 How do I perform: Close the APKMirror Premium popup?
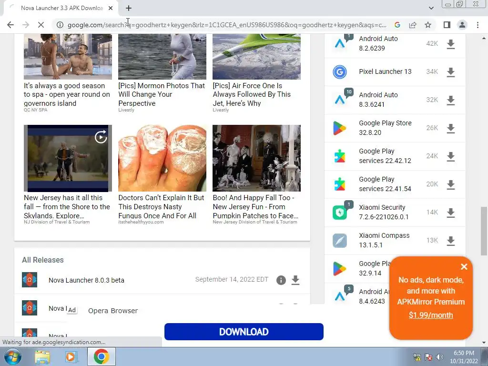coord(464,267)
